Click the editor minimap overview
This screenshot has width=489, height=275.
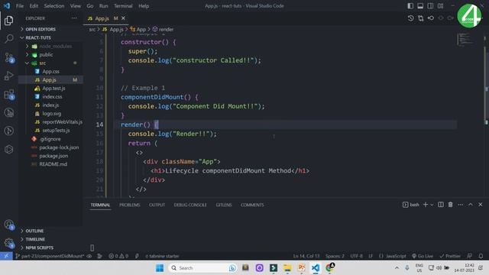[x=465, y=40]
